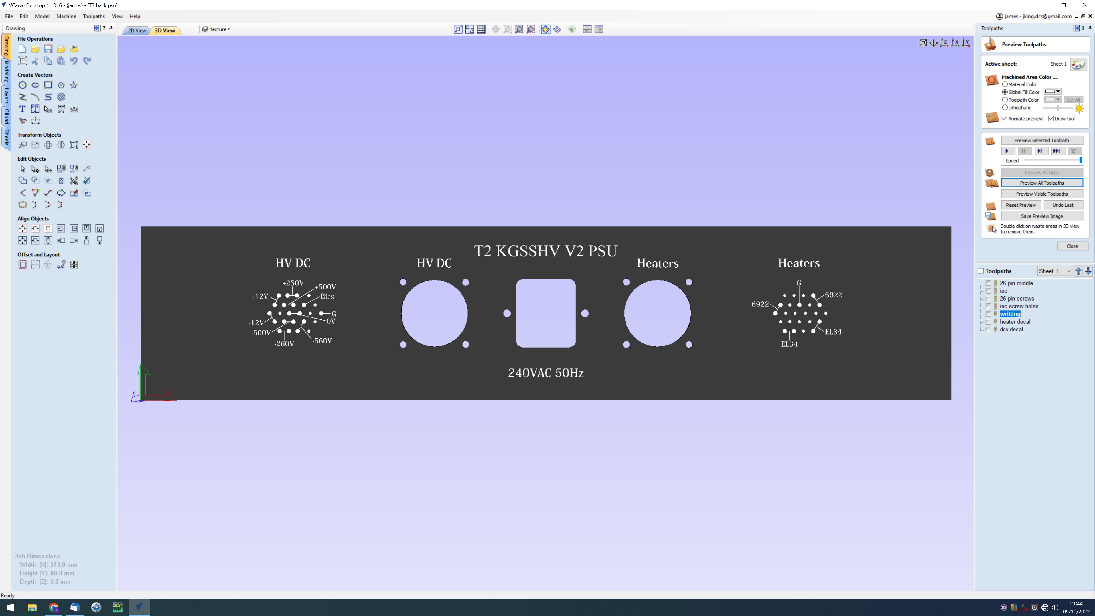This screenshot has height=616, width=1095.
Task: Click the Undo icon in File Operations
Action: [74, 61]
